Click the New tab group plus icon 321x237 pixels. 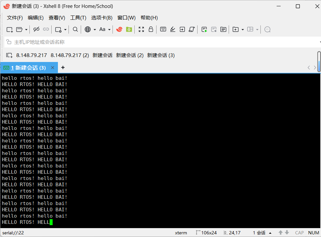(236, 29)
